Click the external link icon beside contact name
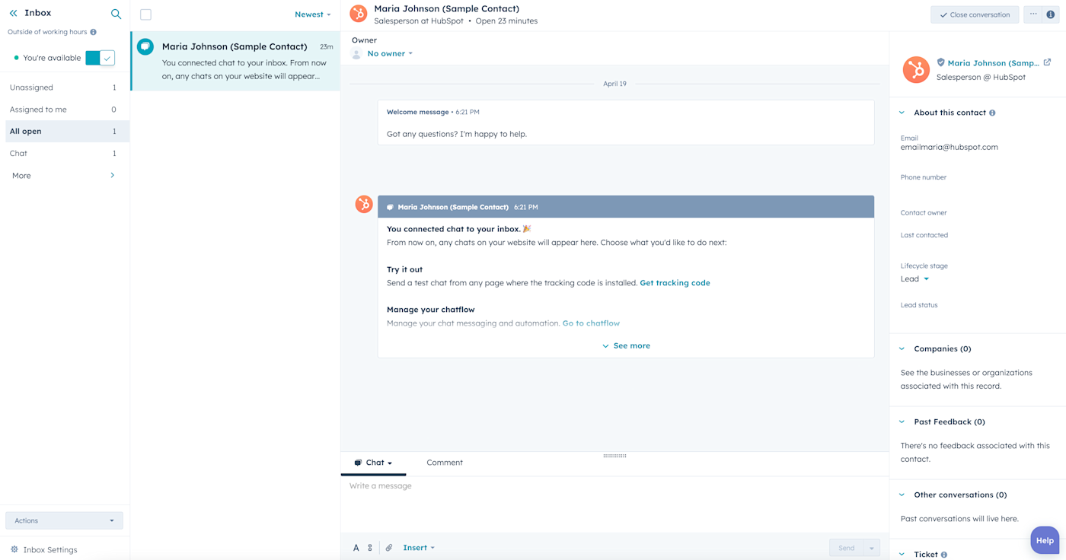 tap(1047, 62)
